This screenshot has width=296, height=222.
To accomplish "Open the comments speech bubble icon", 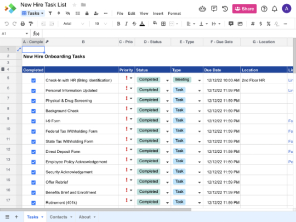I will pyautogui.click(x=214, y=9).
